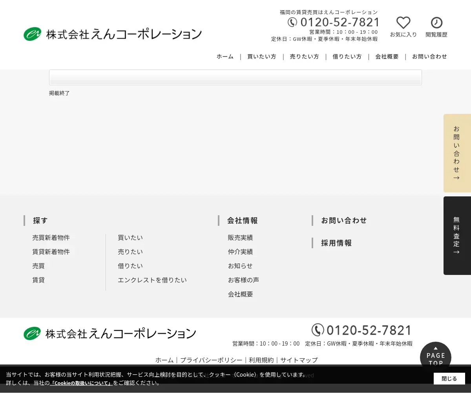The width and height of the screenshot is (471, 412).
Task: Click 売買 footer link
Action: [38, 266]
